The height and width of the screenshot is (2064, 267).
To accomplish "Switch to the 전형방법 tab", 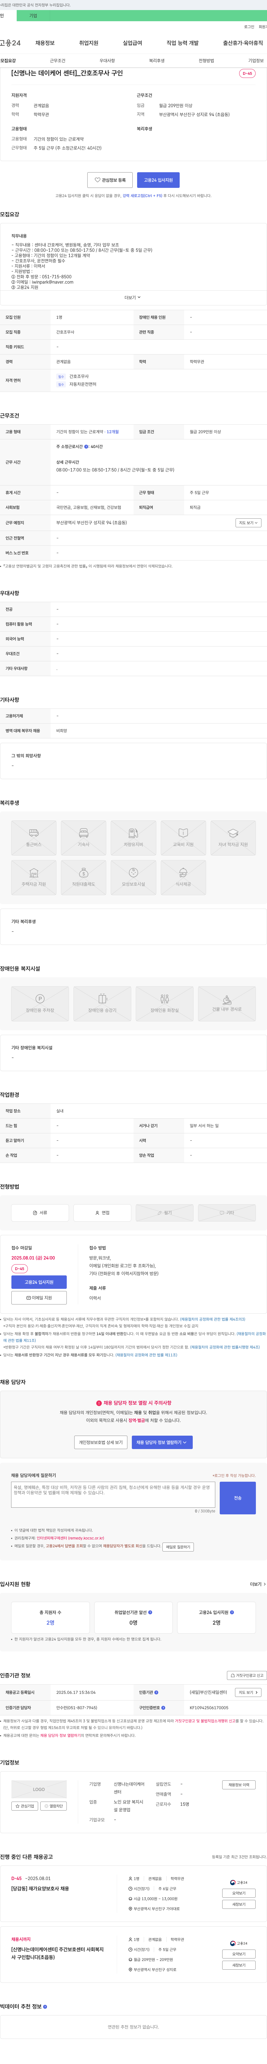I will coord(206,61).
